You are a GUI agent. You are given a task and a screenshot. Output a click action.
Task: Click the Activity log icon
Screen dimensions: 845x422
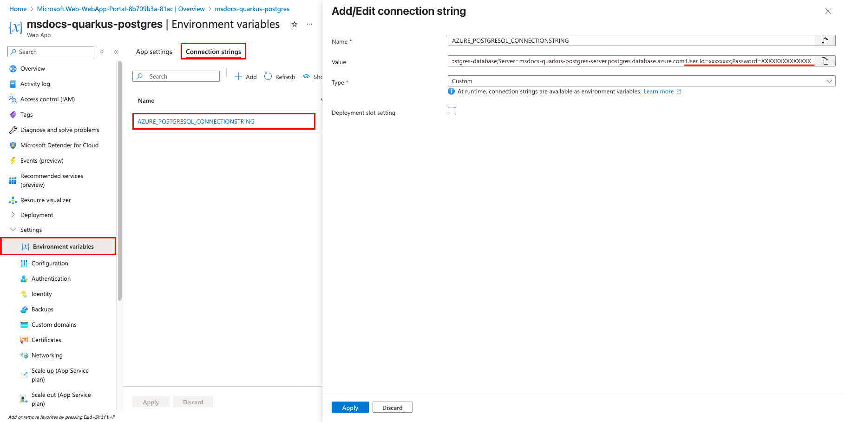click(x=13, y=84)
